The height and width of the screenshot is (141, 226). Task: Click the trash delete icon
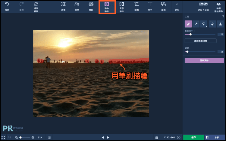point(156,138)
